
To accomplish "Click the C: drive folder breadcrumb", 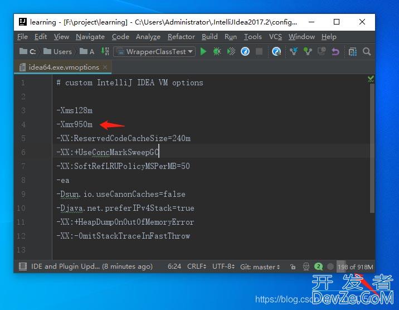I will click(28, 52).
